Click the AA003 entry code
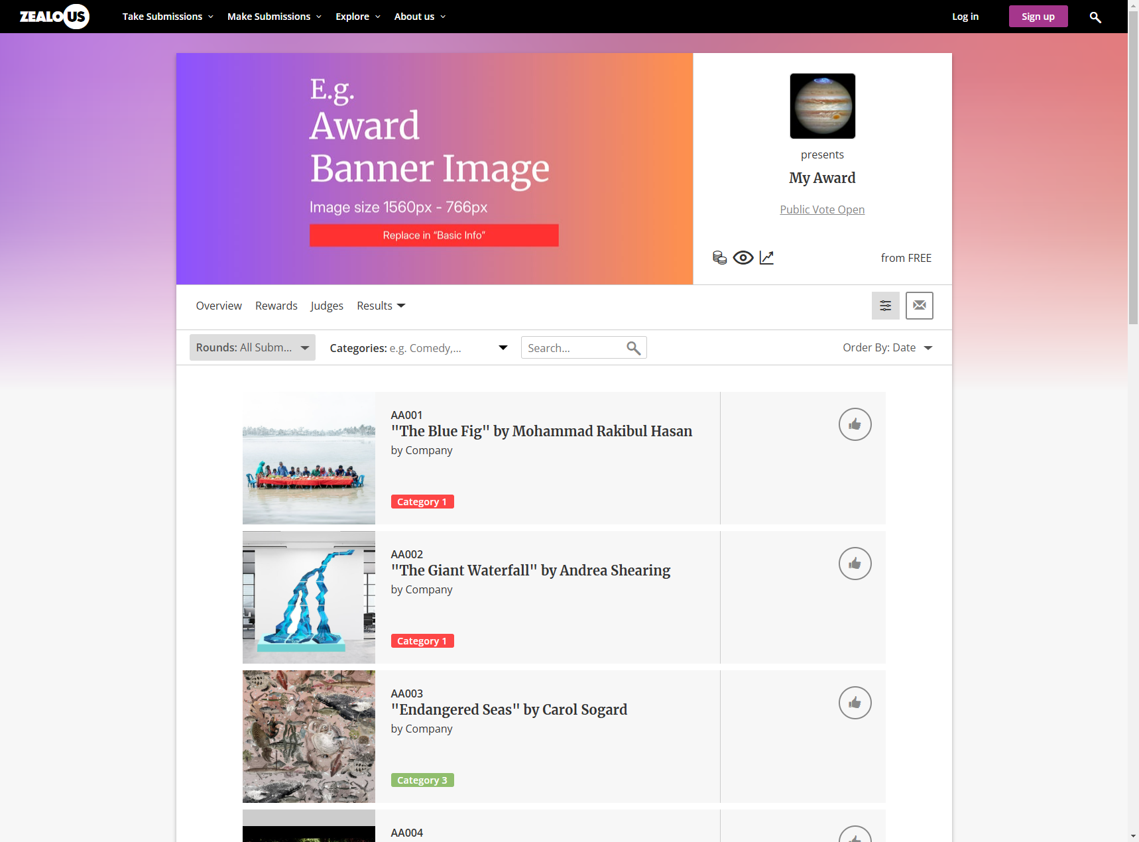The image size is (1139, 842). (x=407, y=693)
